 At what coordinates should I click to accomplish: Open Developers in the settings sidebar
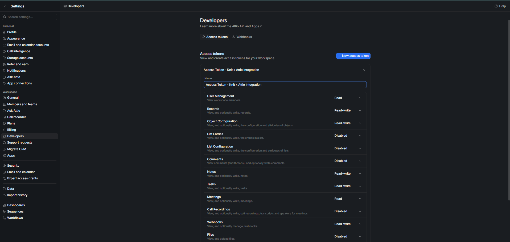tap(30, 136)
